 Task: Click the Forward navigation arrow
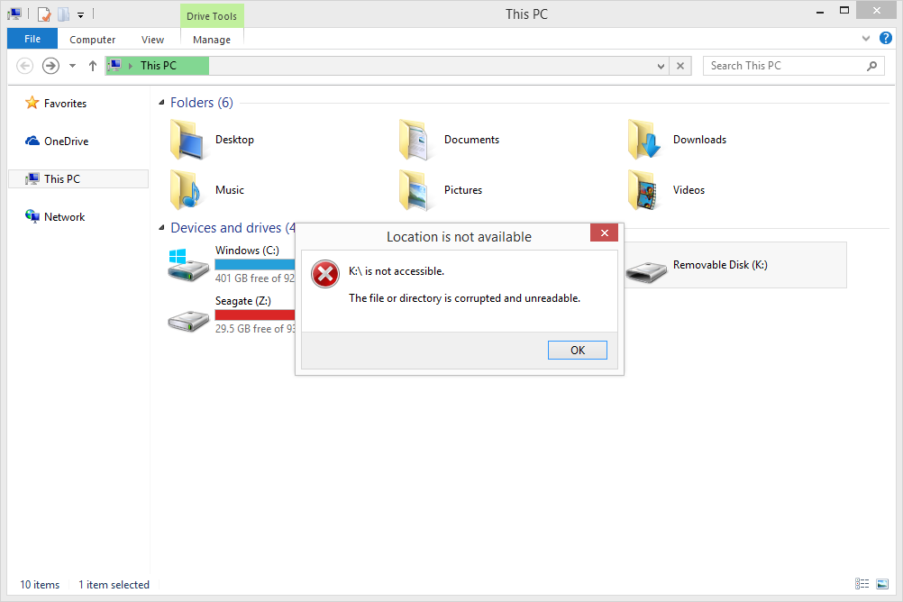(50, 66)
